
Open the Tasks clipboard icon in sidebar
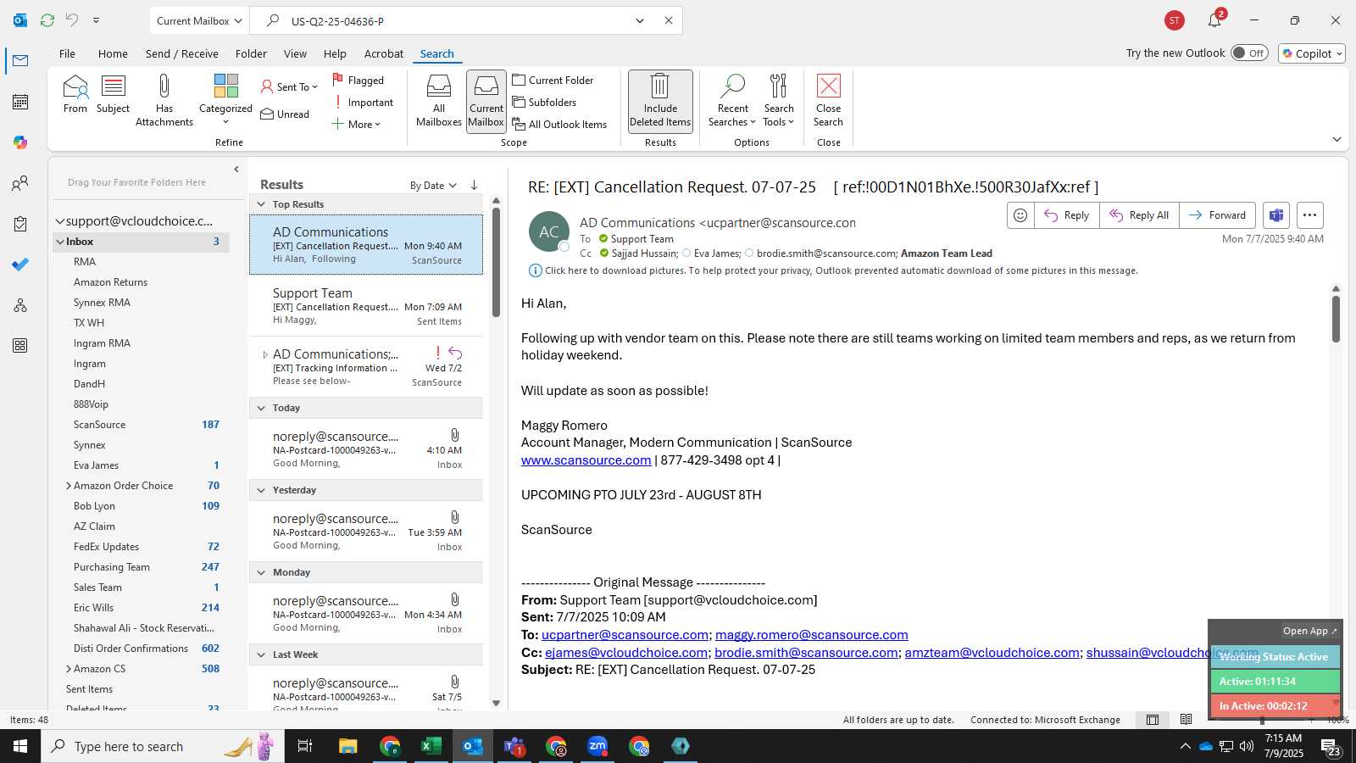point(20,224)
